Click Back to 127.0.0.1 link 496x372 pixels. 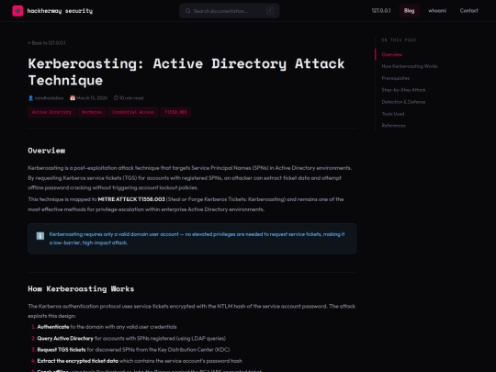tap(47, 43)
